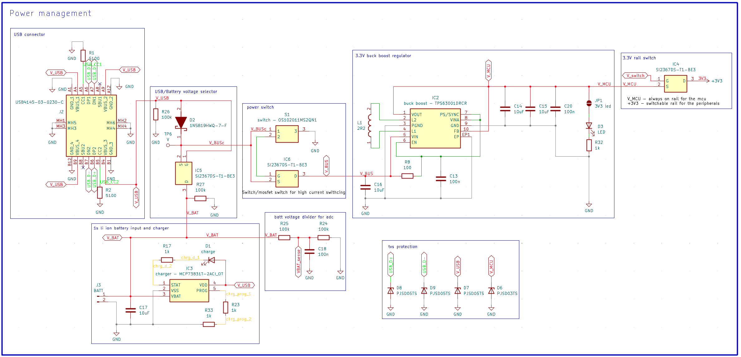This screenshot has width=741, height=357.
Task: Click the R2 5100 resistor symbol
Action: point(100,193)
